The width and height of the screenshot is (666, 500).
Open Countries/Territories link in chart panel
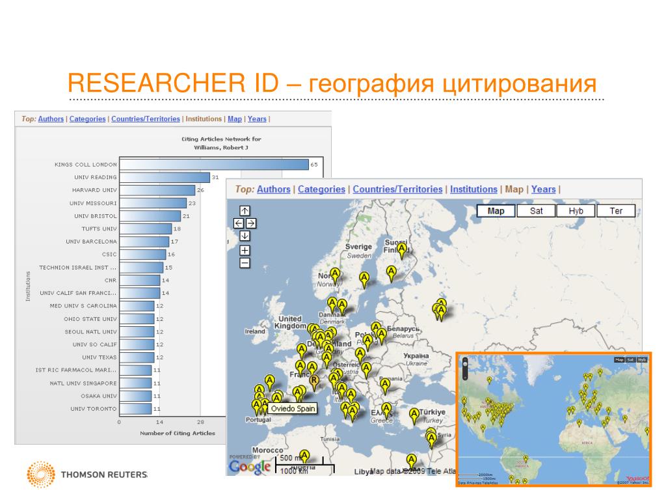click(146, 118)
